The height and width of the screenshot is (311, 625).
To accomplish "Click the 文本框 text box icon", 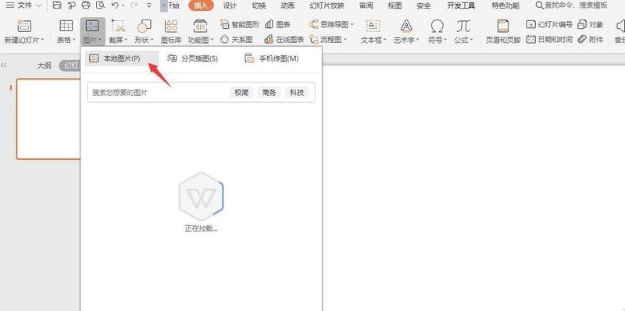I will 373,27.
